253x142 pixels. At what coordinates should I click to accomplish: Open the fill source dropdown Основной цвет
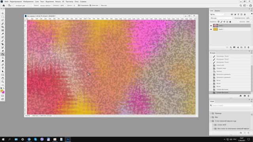click(x=21, y=6)
